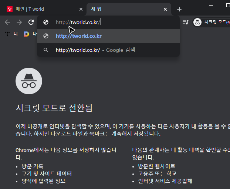The width and height of the screenshot is (230, 189).
Task: Switch to the 새 탭 tab
Action: click(x=129, y=9)
